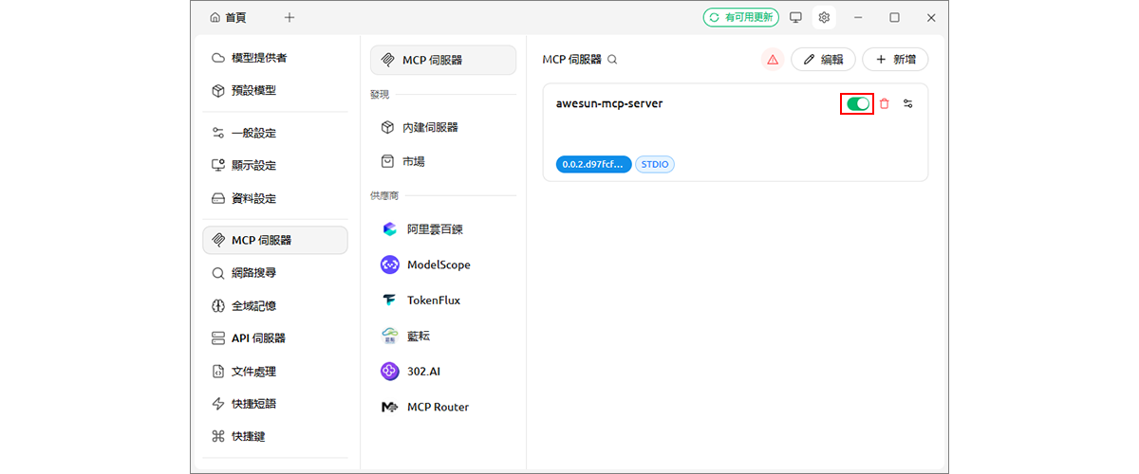Click awesun-mcp-server server name
Viewport: 1139px width, 474px height.
click(x=609, y=103)
